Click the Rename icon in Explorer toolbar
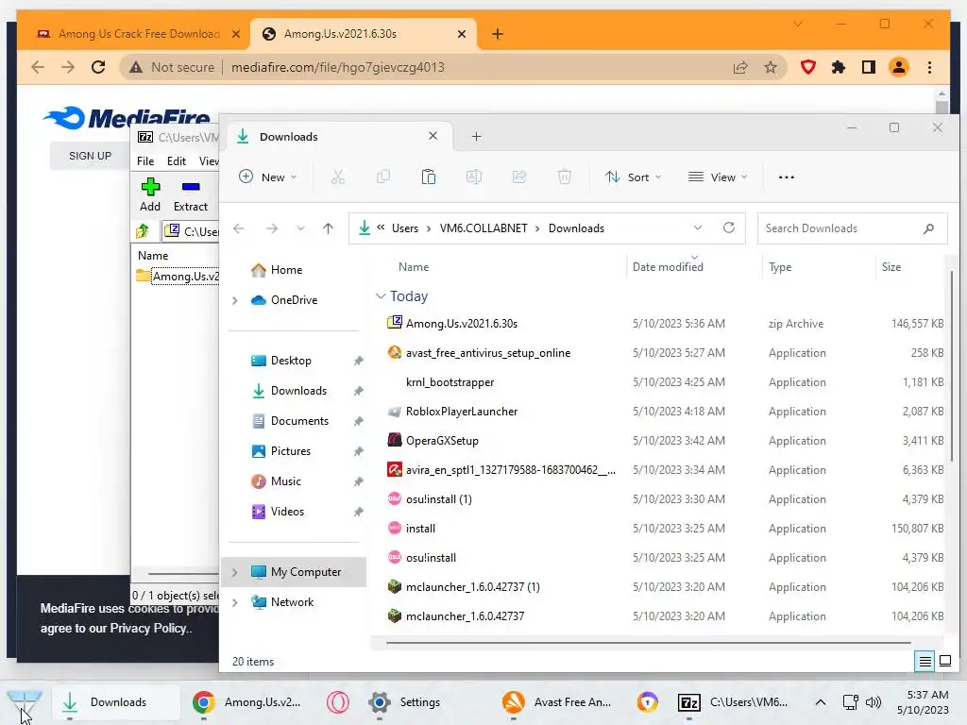The image size is (967, 725). pos(474,177)
